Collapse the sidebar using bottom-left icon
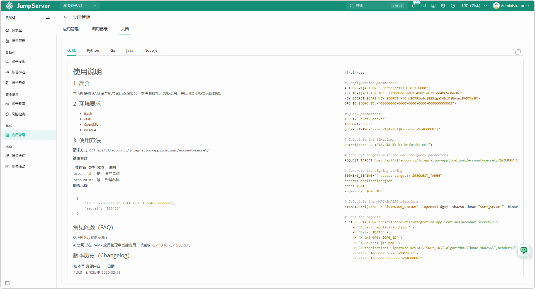 point(8,283)
